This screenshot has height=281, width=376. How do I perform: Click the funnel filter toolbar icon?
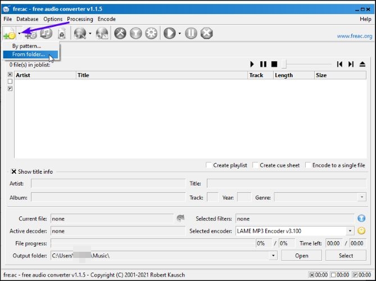pos(135,33)
